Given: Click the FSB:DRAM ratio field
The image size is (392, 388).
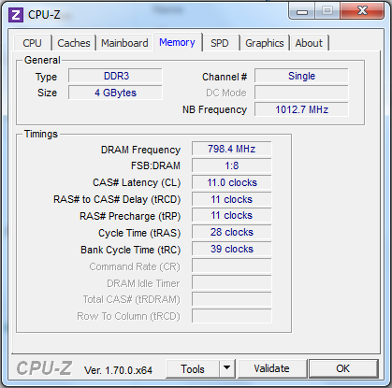Looking at the screenshot, I should [232, 165].
